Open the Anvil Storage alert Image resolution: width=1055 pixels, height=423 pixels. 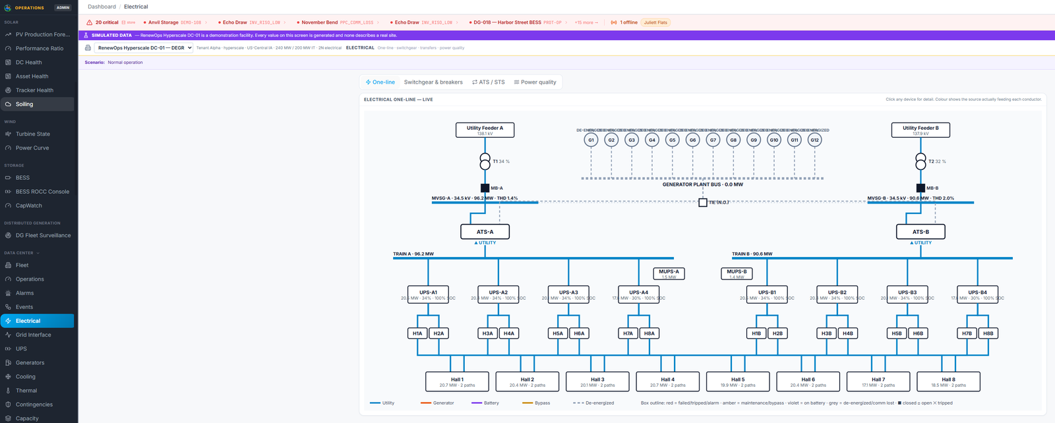point(174,22)
